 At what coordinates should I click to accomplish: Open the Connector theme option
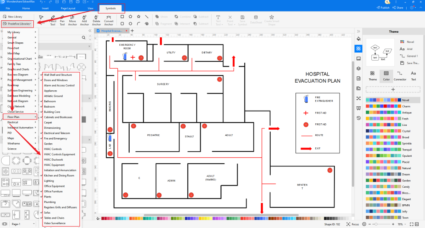pos(400,76)
